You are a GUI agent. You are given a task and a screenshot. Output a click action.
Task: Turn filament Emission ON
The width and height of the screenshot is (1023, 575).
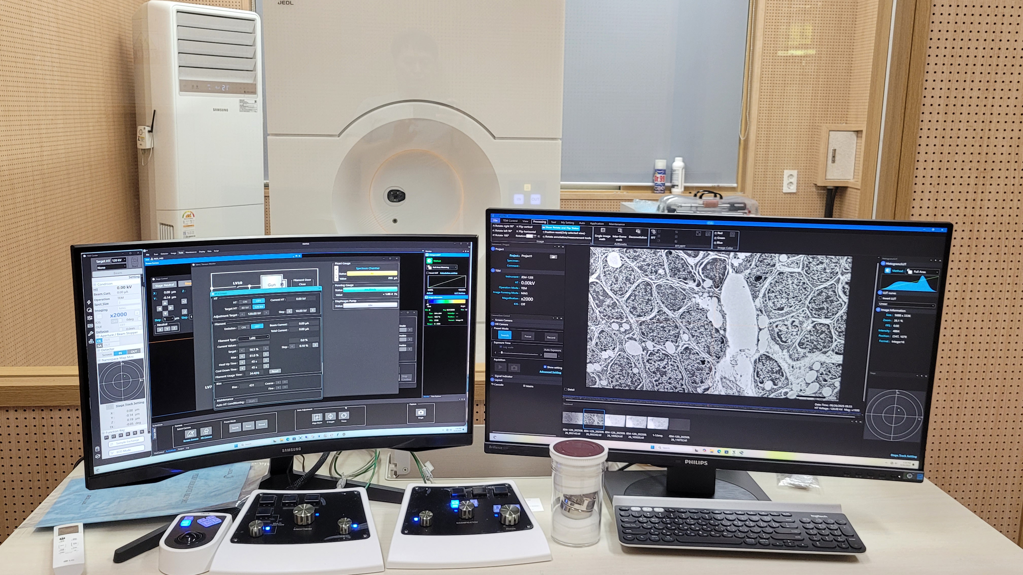(243, 327)
